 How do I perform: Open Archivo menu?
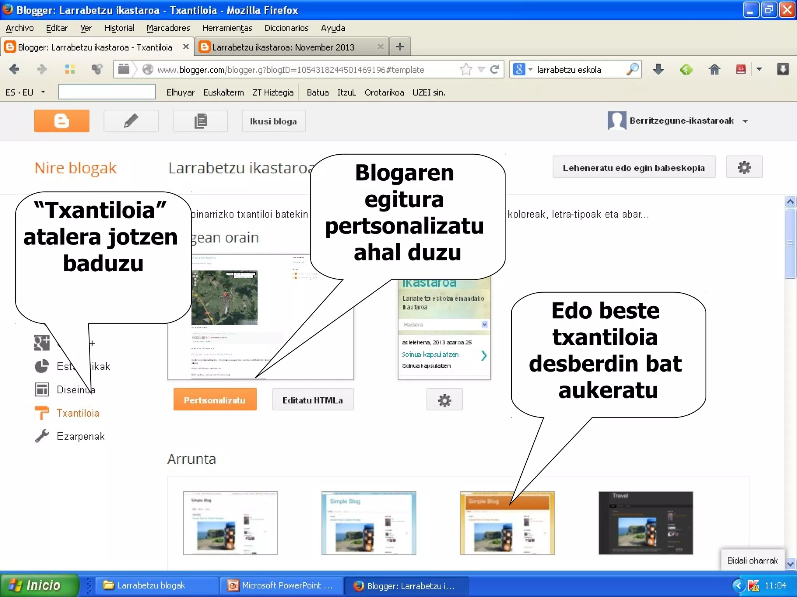(20, 28)
